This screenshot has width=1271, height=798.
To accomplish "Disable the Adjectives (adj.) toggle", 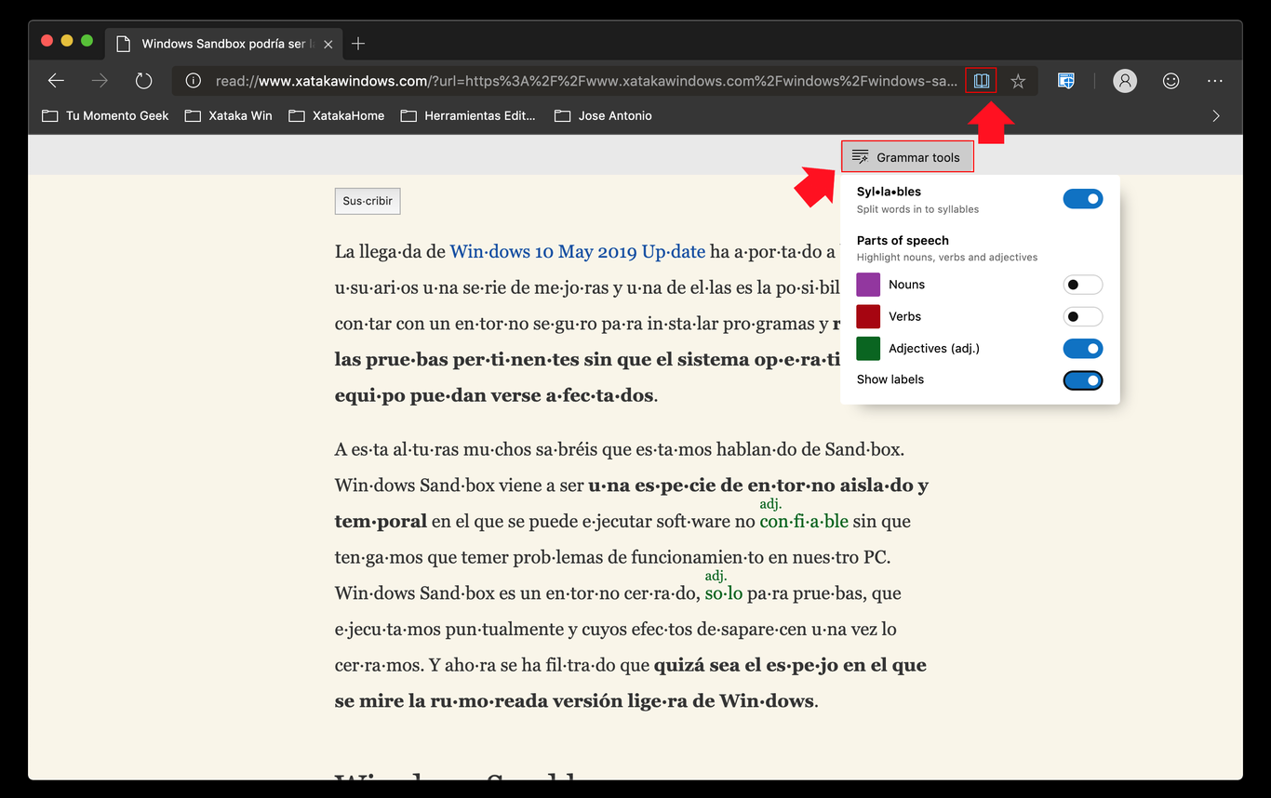I will click(1083, 348).
